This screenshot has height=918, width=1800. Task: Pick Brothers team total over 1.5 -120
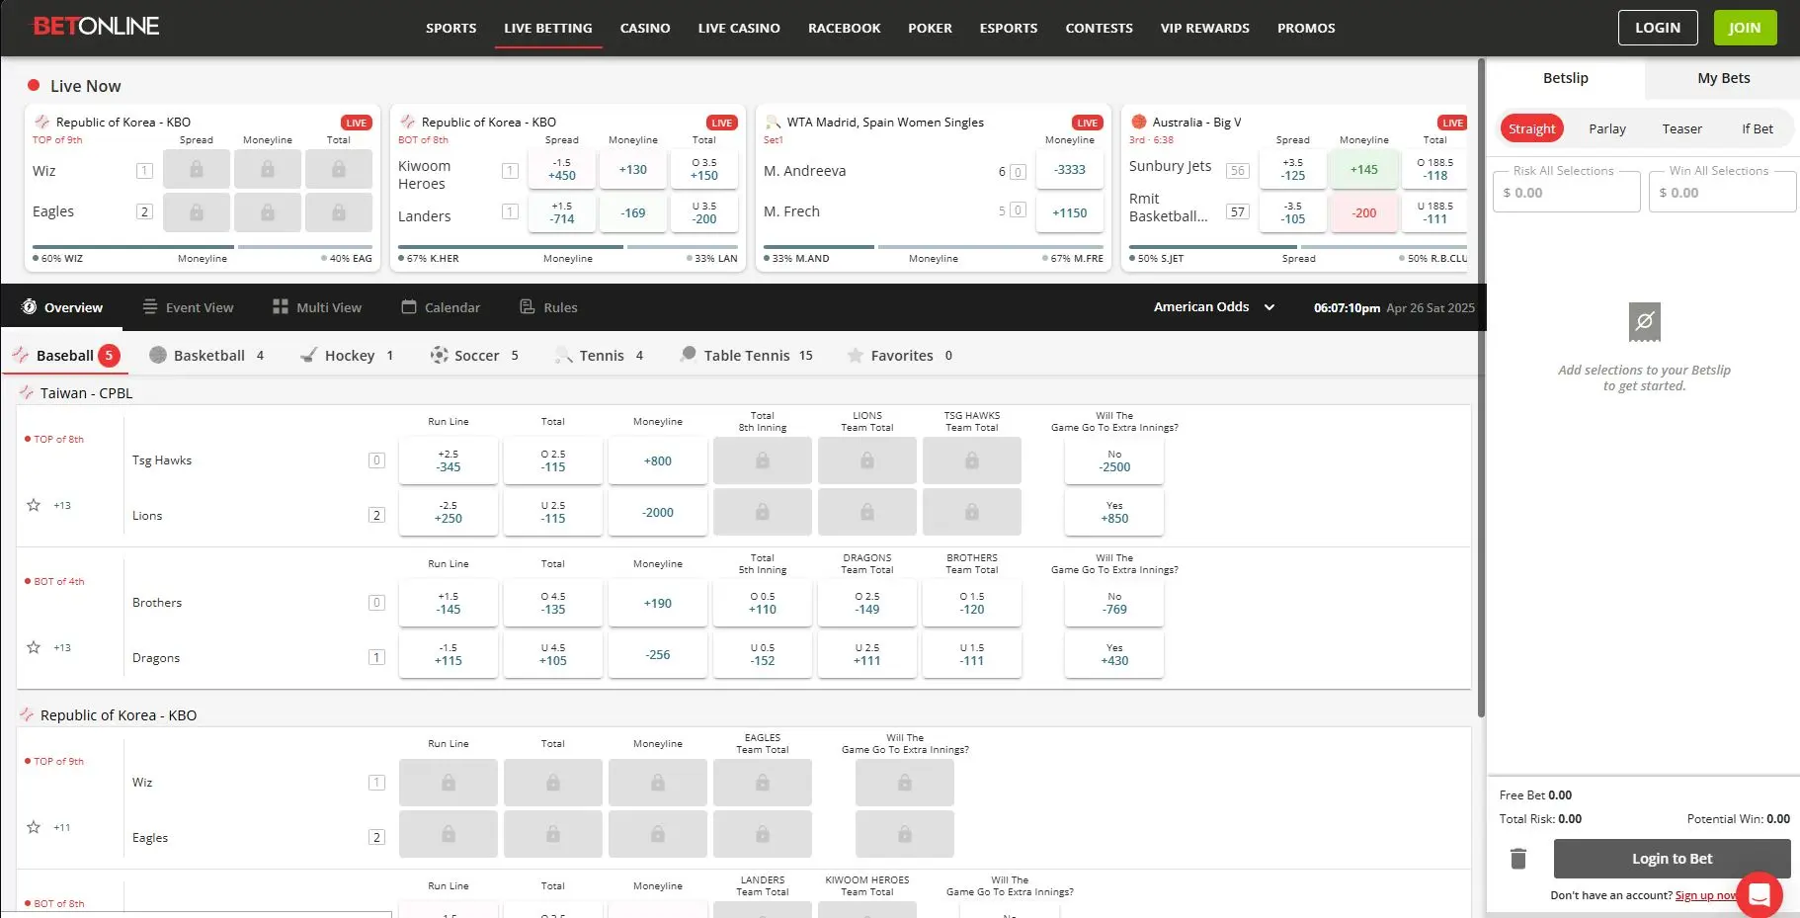[x=972, y=603]
